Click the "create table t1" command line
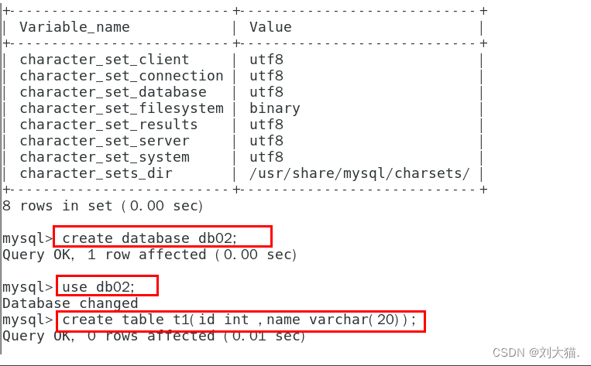The width and height of the screenshot is (591, 366). click(x=240, y=320)
